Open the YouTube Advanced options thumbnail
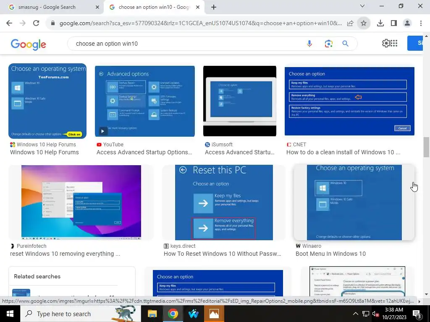The image size is (430, 322). coord(145,101)
